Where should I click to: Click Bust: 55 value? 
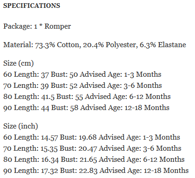pos(69,97)
